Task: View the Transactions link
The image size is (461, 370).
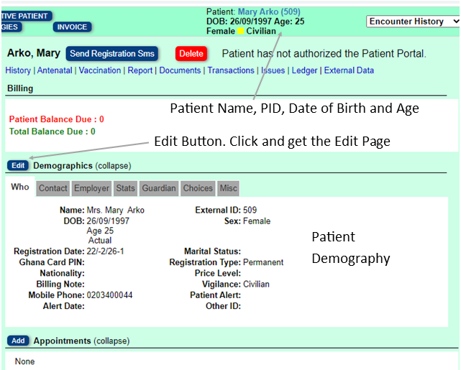Action: 230,70
